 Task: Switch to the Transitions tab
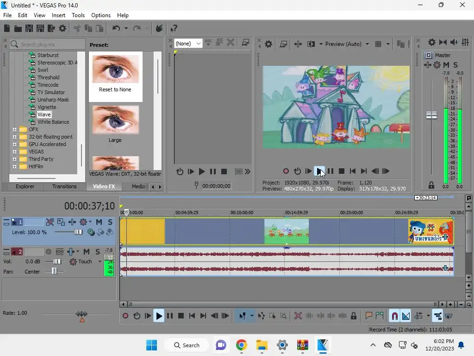point(64,186)
